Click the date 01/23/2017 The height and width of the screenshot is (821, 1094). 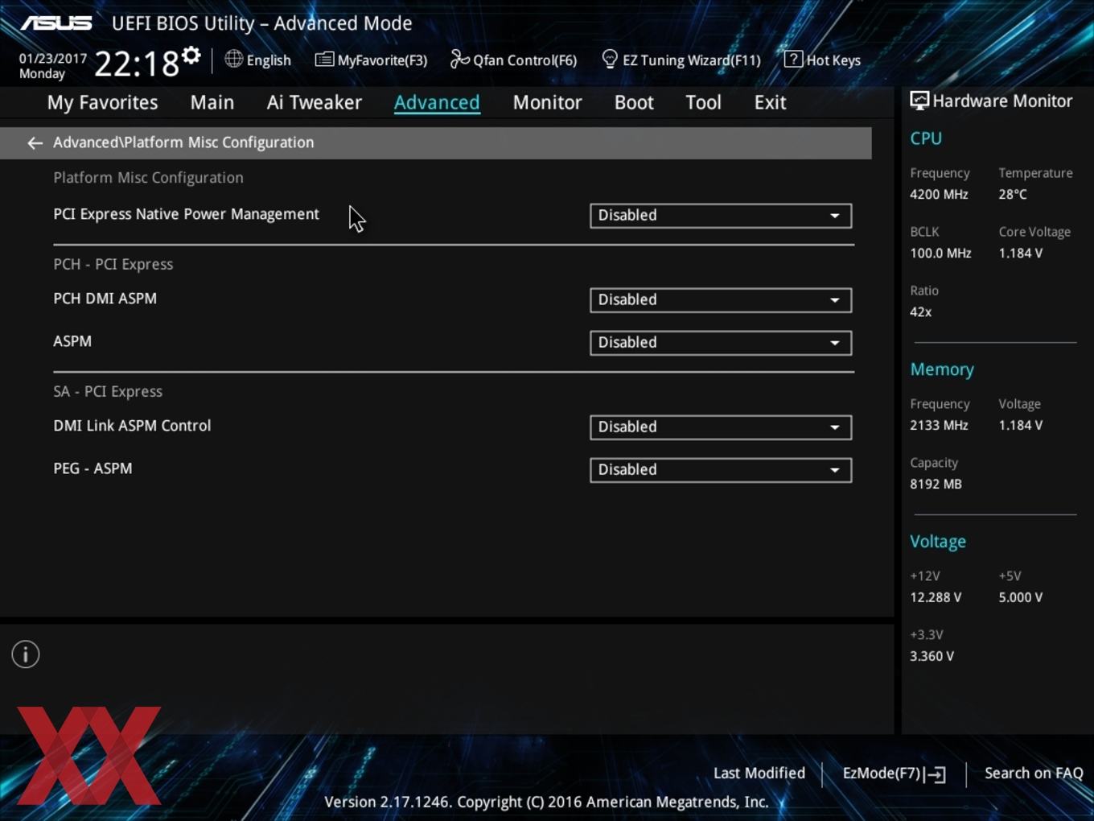pos(52,59)
